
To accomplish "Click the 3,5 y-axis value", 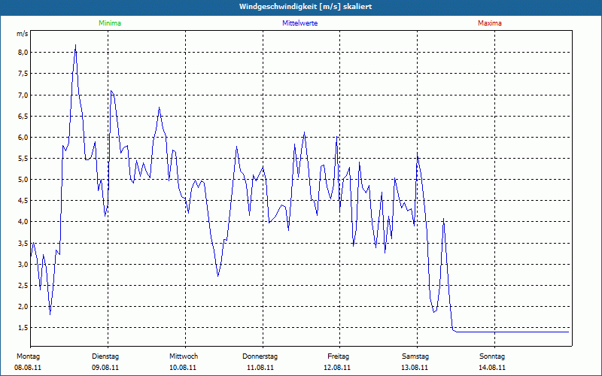I will click(23, 243).
